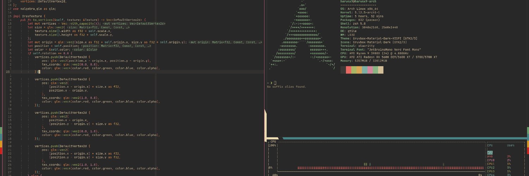Click the red swatch in neofetch palette

tap(348, 70)
